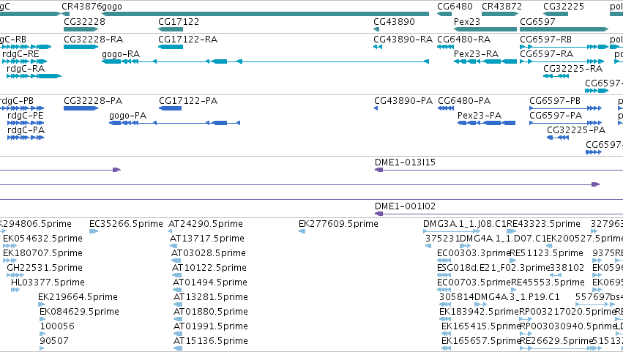Open the CG17122 gene feature
Image resolution: width=623 pixels, height=352 pixels.
[171, 29]
